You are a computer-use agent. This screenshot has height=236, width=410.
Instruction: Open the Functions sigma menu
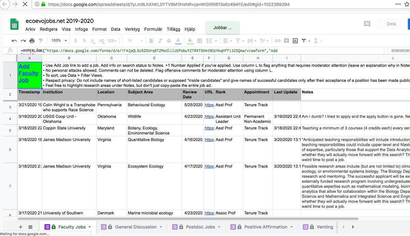click(x=317, y=41)
